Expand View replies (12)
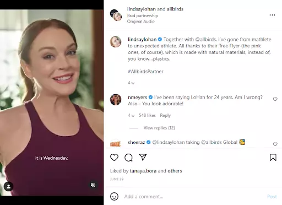The image size is (282, 205). coord(159,128)
